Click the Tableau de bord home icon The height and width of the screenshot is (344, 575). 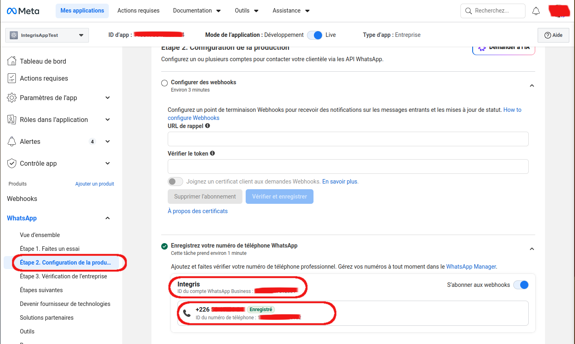[12, 61]
